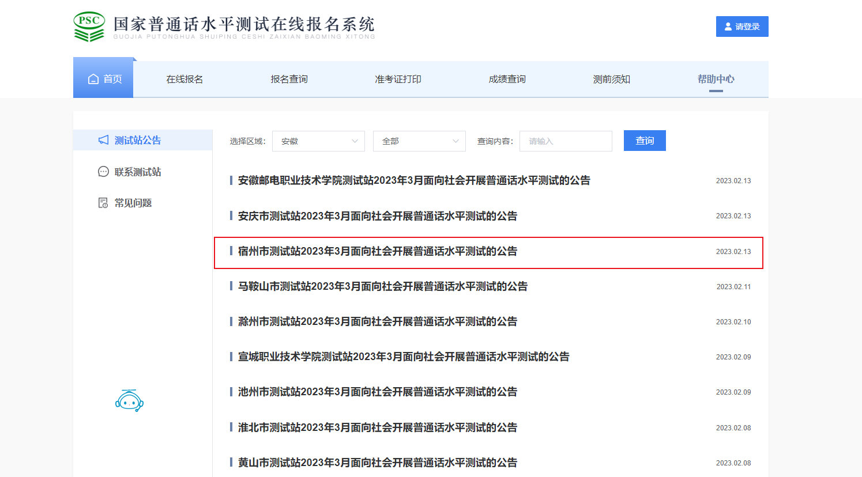Expand the 全部 city dropdown

[419, 141]
